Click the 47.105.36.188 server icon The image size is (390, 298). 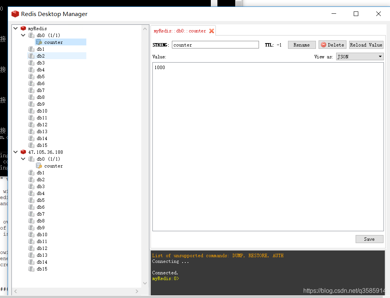[23, 152]
